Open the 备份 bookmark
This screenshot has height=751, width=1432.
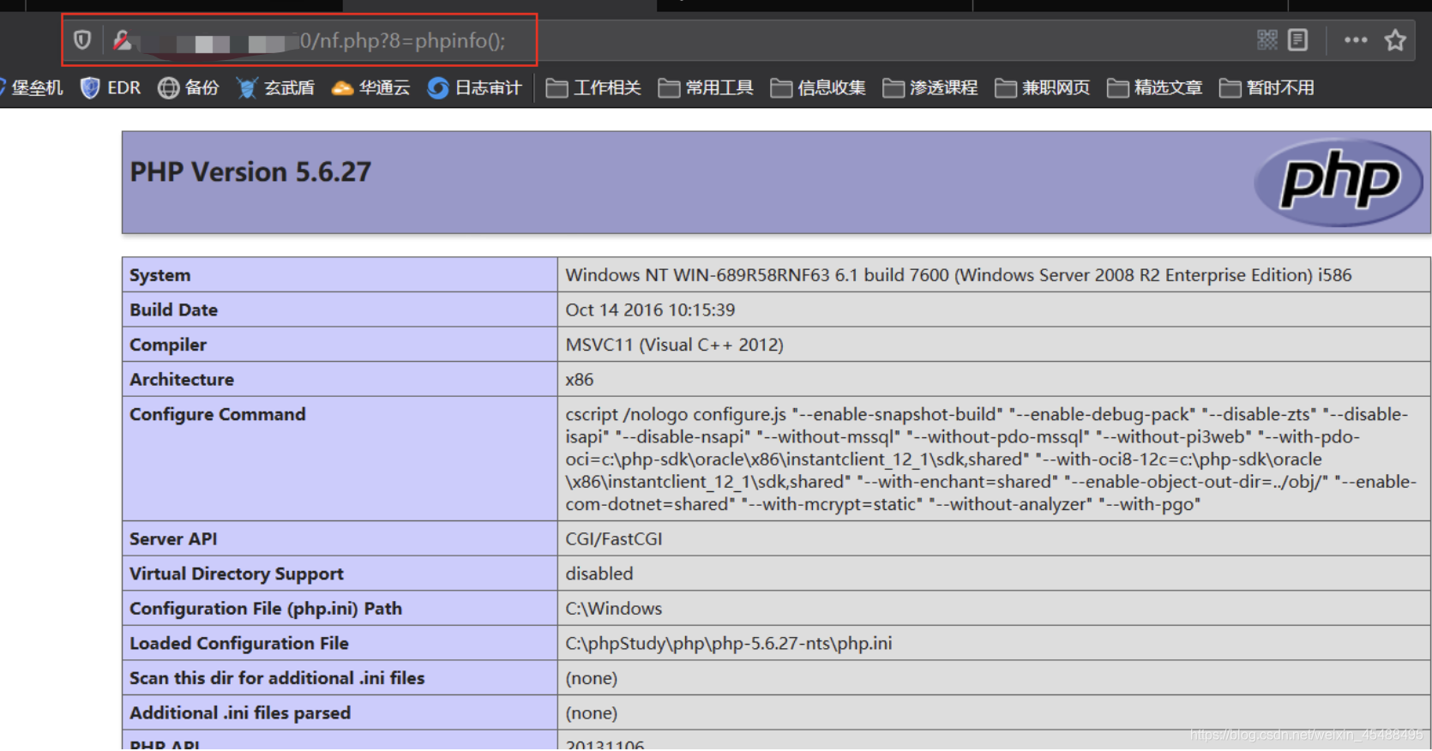[x=189, y=87]
